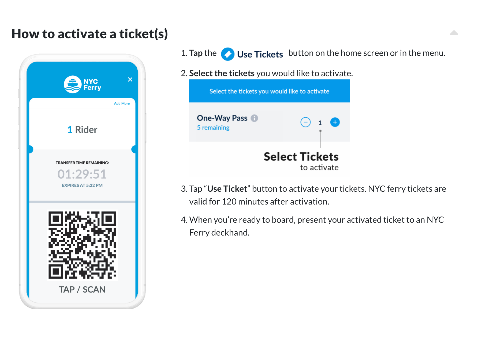Collapse the How to activate section arrow
Viewport: 478px width, 339px height.
[x=454, y=33]
